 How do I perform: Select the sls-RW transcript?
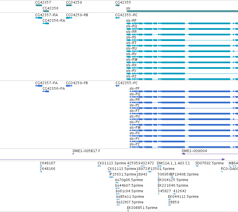[182, 62]
